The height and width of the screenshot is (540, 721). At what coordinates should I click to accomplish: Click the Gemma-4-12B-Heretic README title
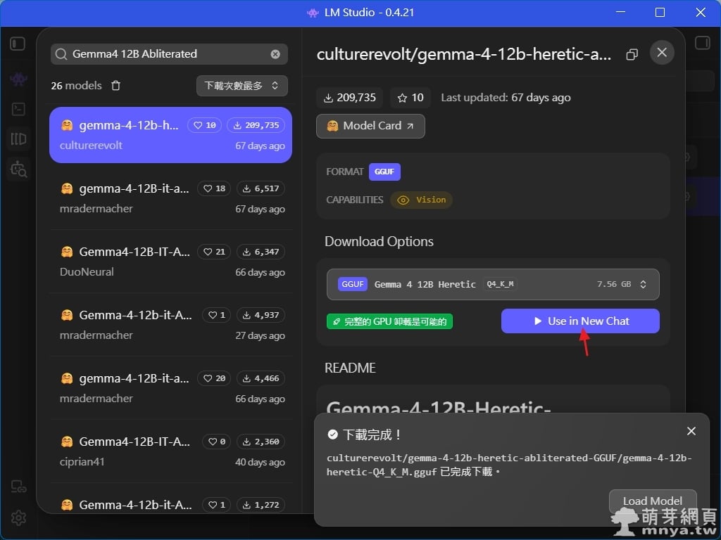point(439,406)
